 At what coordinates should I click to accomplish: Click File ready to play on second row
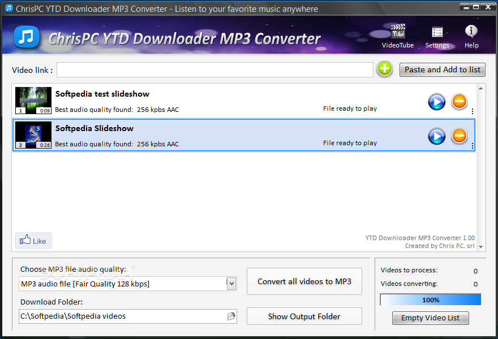pyautogui.click(x=350, y=143)
